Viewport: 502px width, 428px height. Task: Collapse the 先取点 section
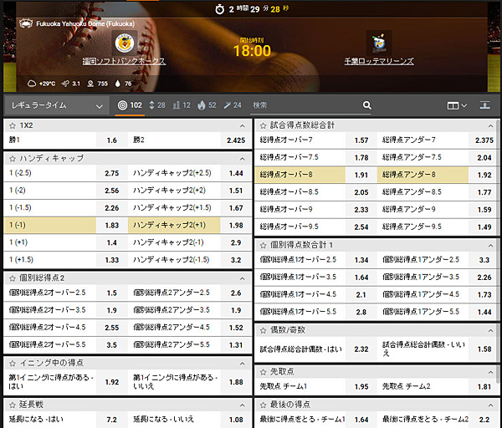click(490, 372)
